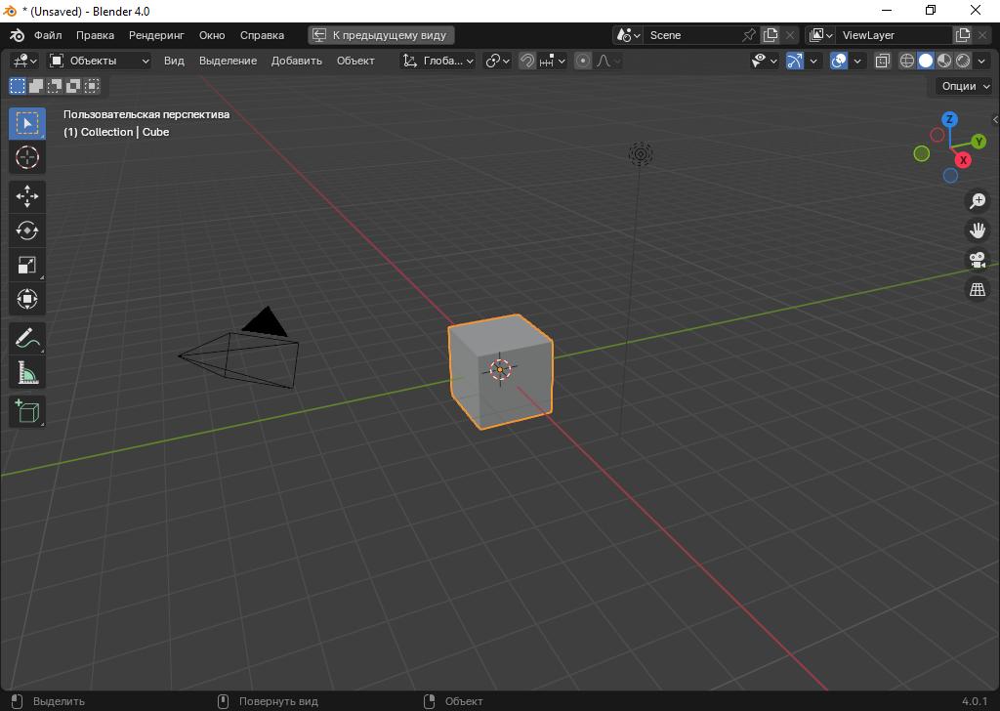Screen dimensions: 1000x711
Task: Select the Scale tool
Action: coord(27,265)
